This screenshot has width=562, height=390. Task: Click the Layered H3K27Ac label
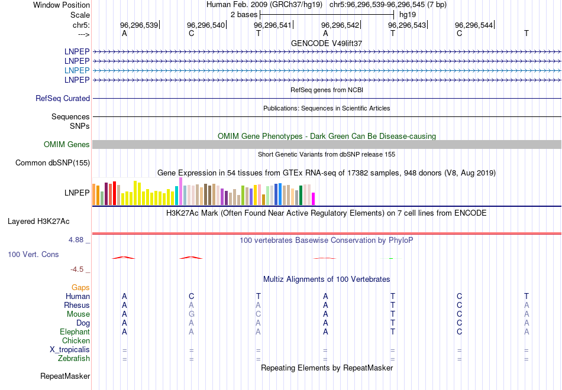pos(38,222)
